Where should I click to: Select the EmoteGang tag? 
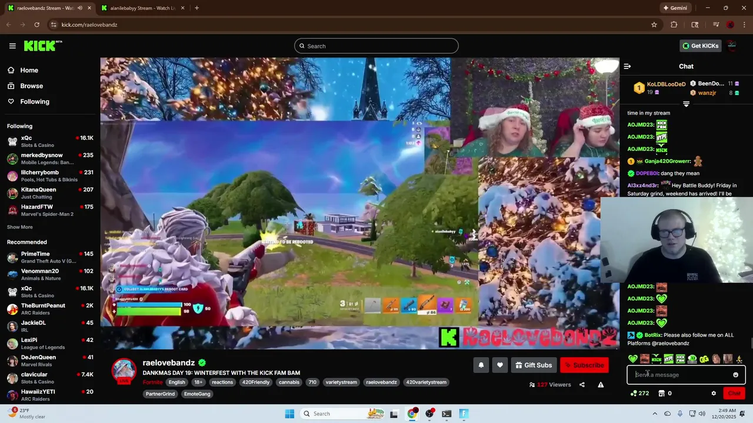[x=196, y=394]
